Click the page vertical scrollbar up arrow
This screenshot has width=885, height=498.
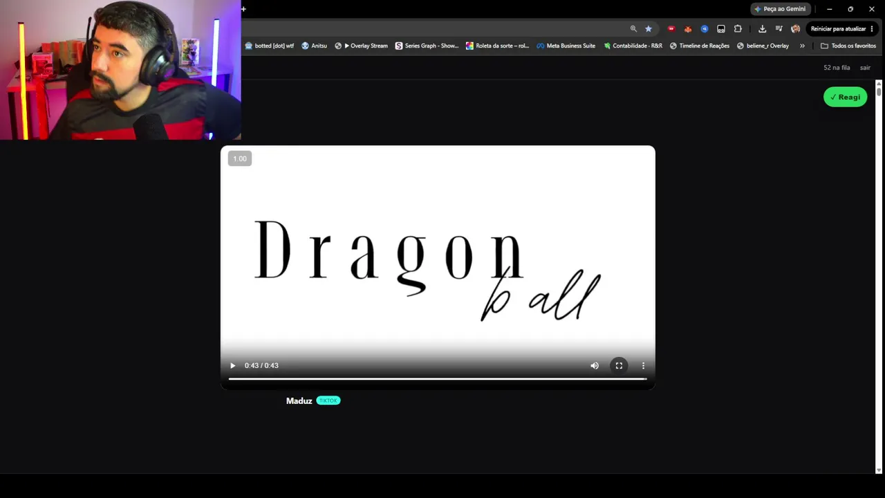point(879,84)
